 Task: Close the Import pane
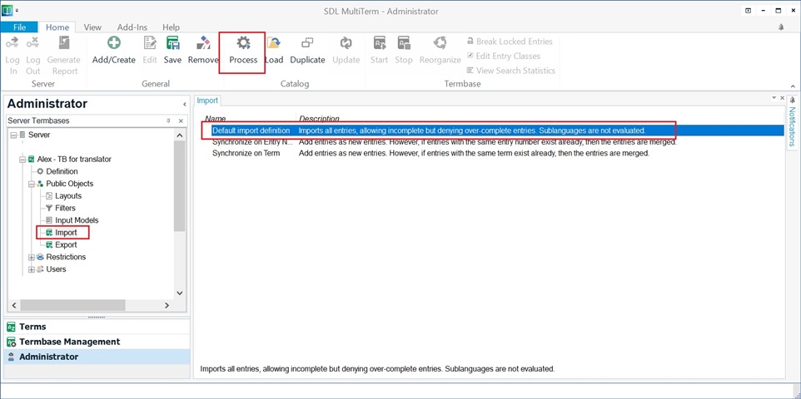click(782, 97)
